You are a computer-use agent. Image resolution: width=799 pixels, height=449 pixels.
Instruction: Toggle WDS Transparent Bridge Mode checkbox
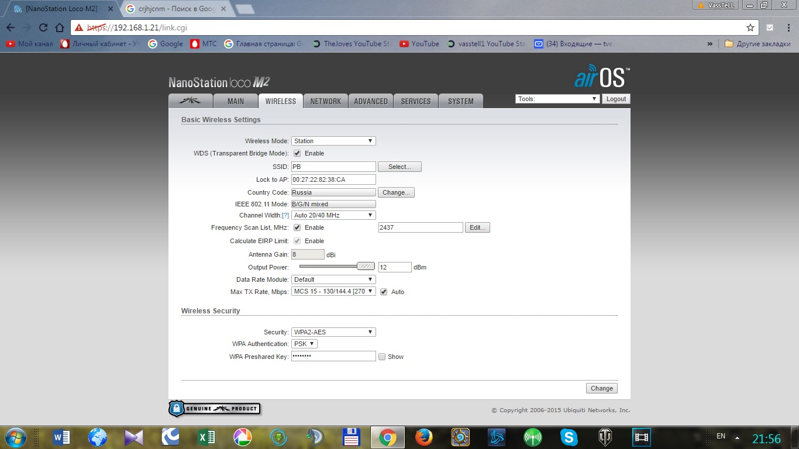[x=297, y=153]
